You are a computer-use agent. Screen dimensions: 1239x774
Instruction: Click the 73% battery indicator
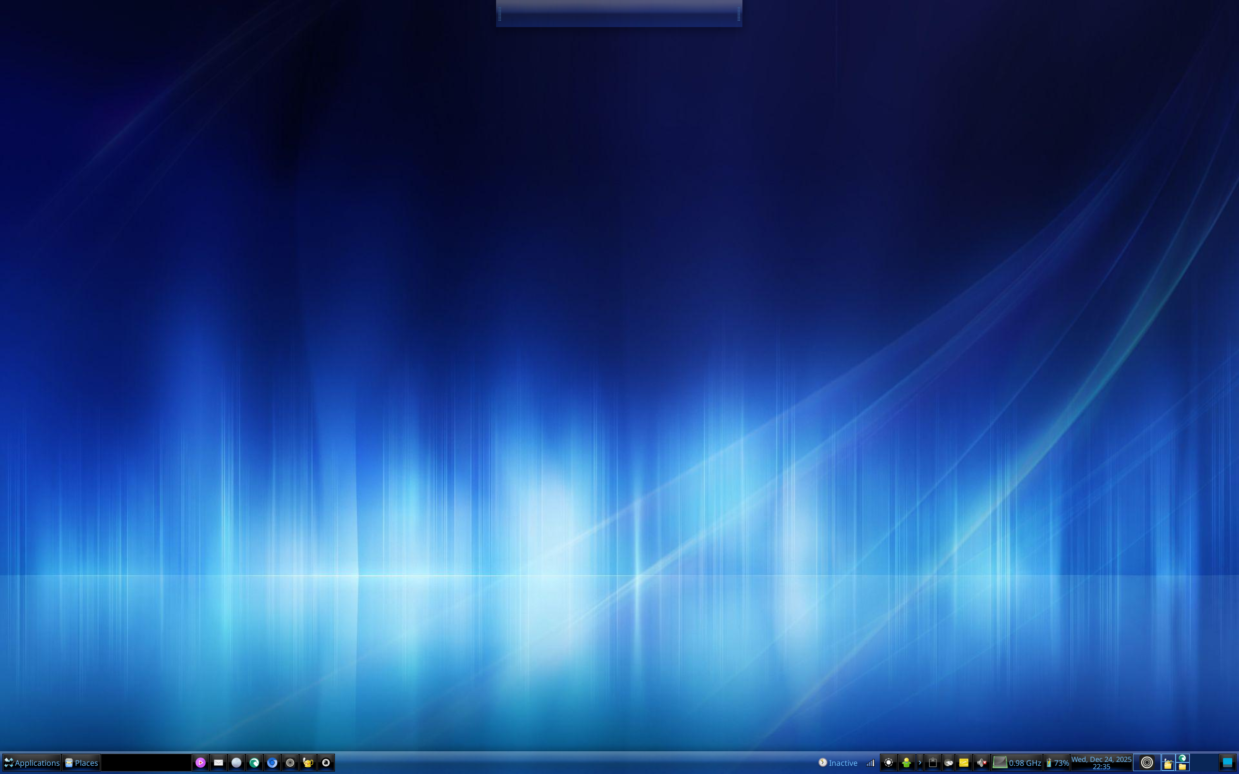tap(1057, 763)
